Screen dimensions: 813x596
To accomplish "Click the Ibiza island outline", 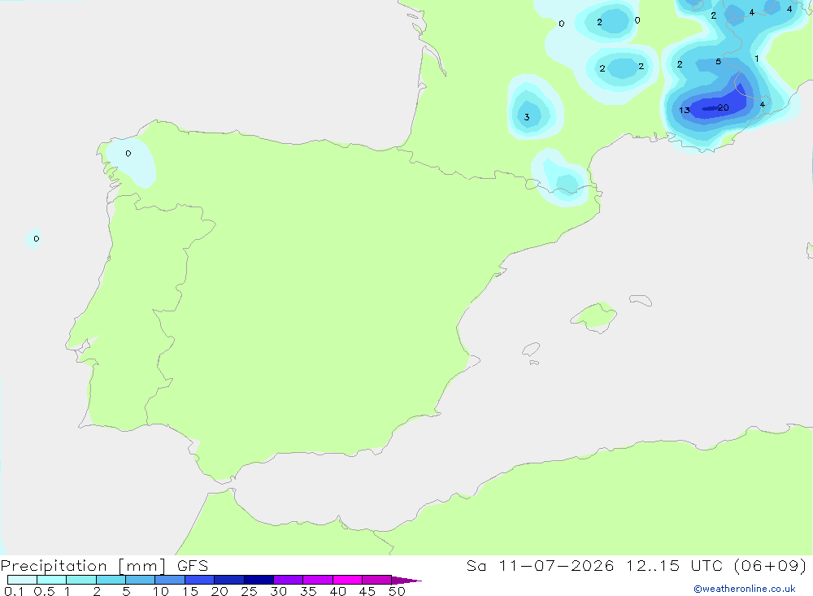I will (531, 350).
